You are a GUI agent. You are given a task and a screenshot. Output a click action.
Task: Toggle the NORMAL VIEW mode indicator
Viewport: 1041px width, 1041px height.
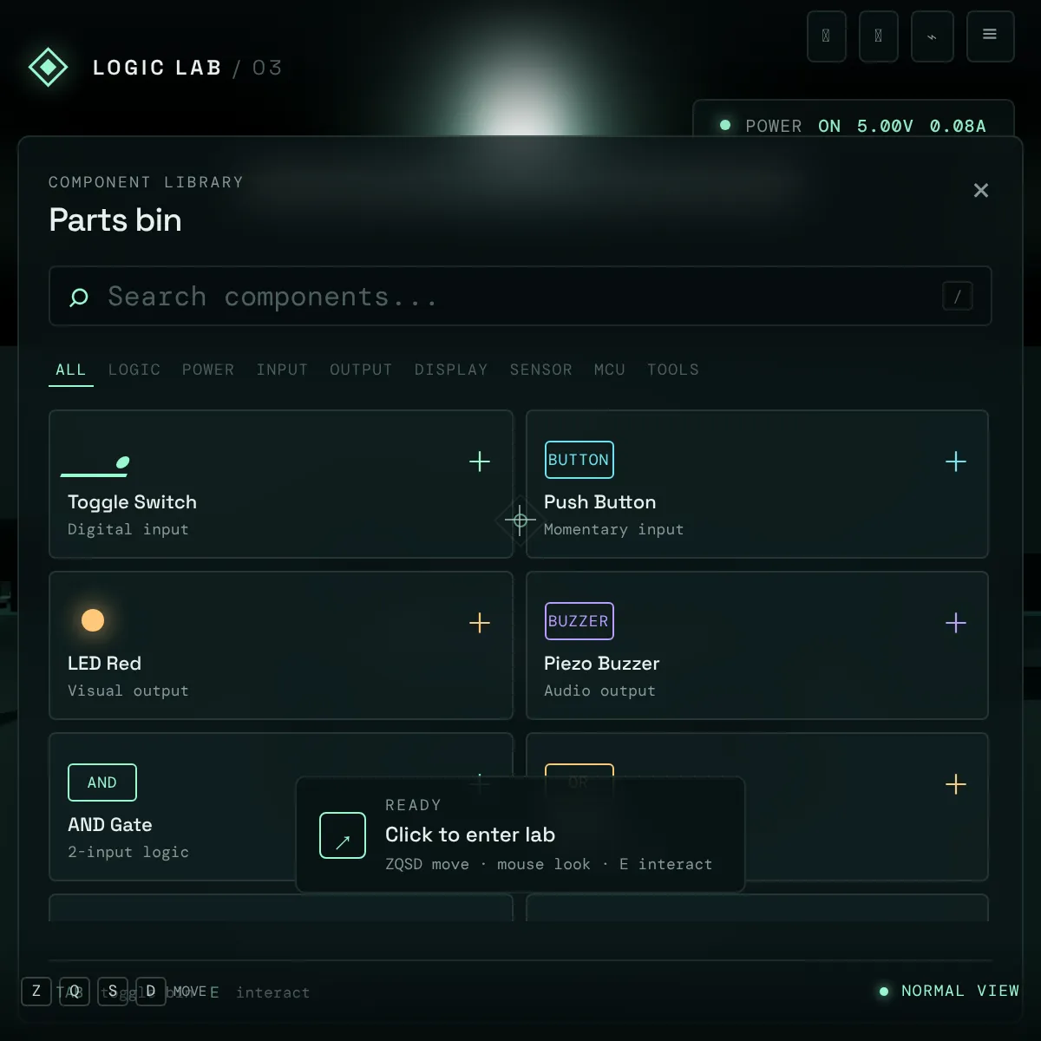(x=949, y=991)
